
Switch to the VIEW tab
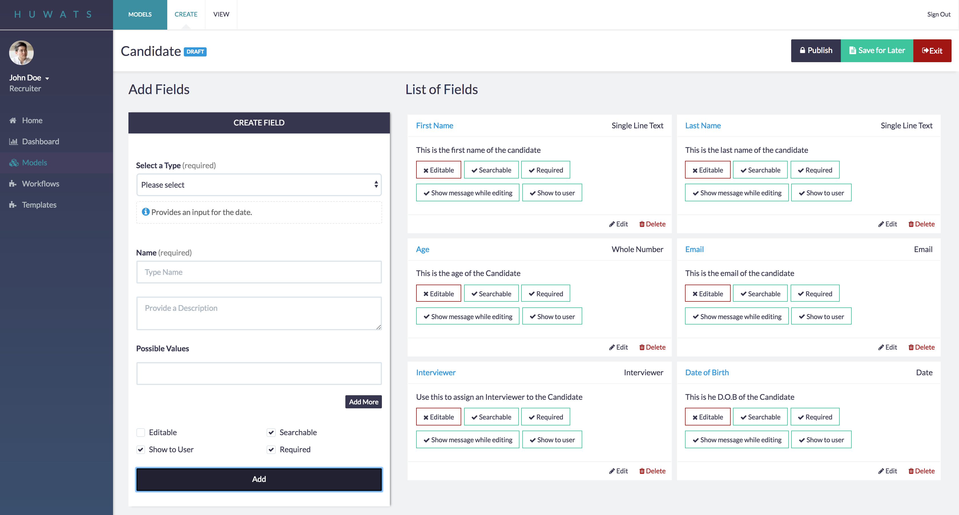(221, 15)
